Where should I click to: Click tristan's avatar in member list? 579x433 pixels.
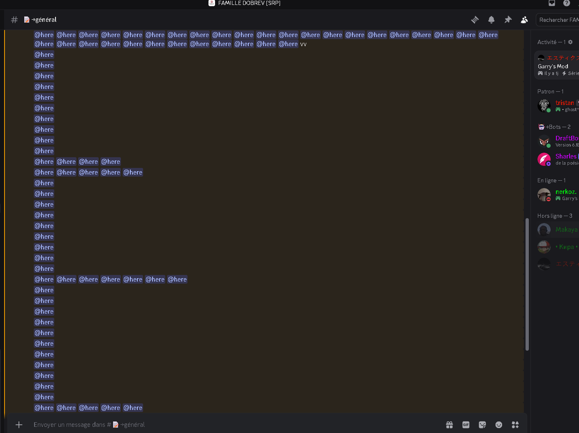click(x=544, y=106)
